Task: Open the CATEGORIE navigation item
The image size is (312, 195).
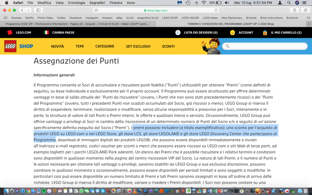Action: (105, 46)
